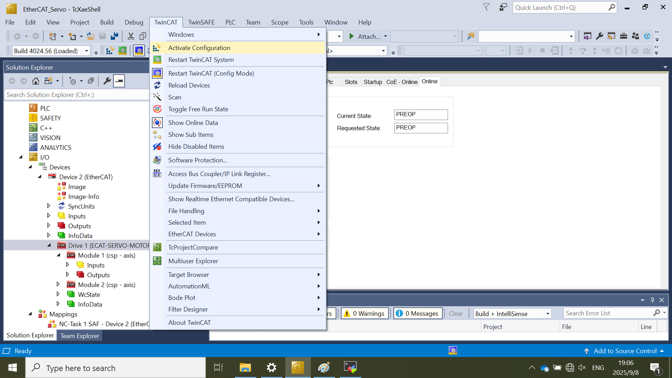672x378 pixels.
Task: Click the Toggle Free Run State icon
Action: (157, 109)
